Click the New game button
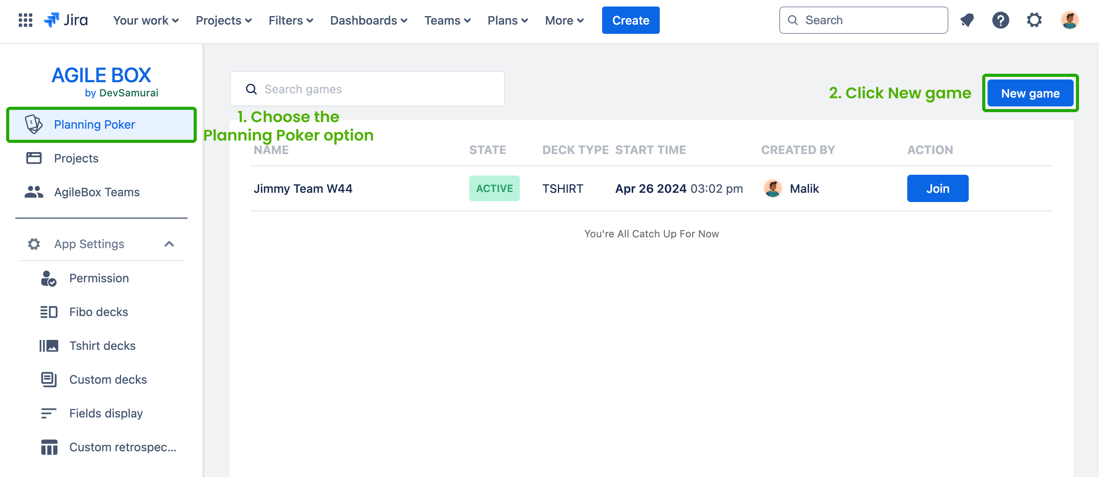This screenshot has height=477, width=1099. coord(1030,93)
